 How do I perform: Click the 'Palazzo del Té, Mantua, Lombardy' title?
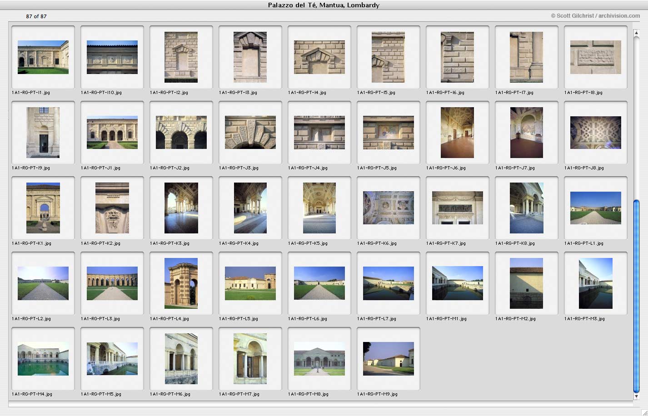pos(324,5)
